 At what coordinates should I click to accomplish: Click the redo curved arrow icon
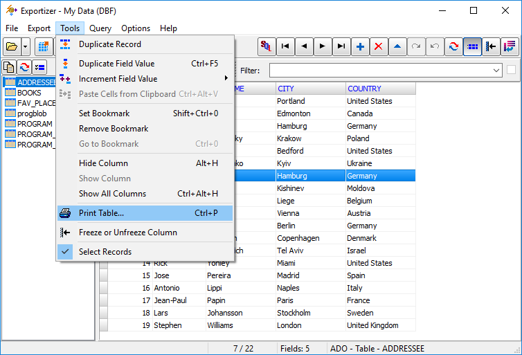click(x=416, y=46)
